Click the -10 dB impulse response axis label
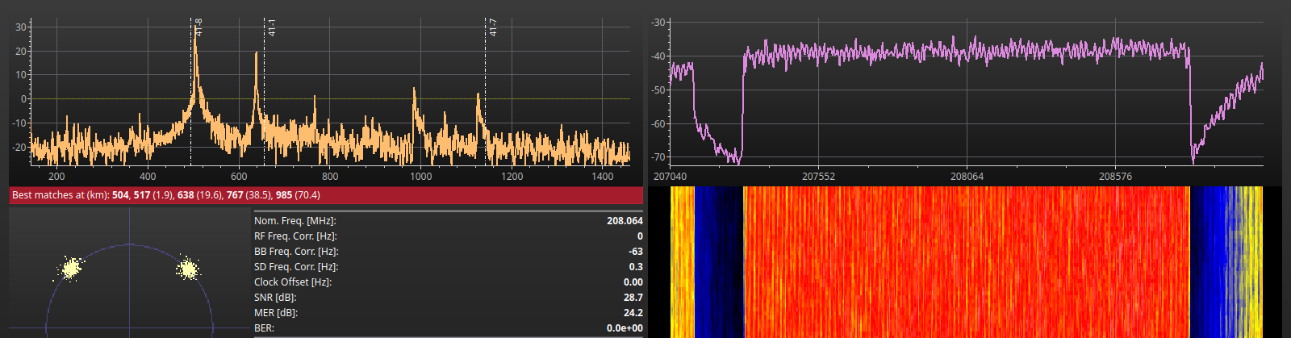This screenshot has height=338, width=1291. tap(19, 123)
